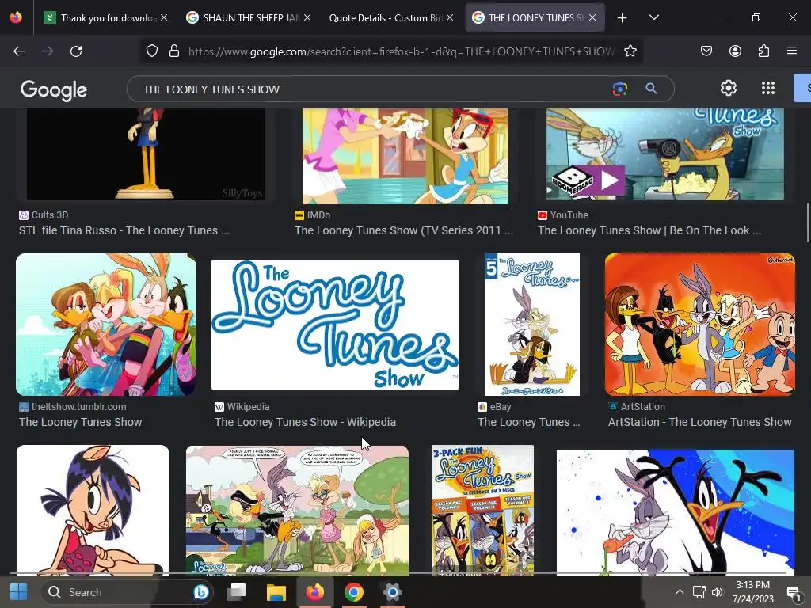The width and height of the screenshot is (811, 608).
Task: Follow Be On The Look YouTube link
Action: [x=649, y=230]
